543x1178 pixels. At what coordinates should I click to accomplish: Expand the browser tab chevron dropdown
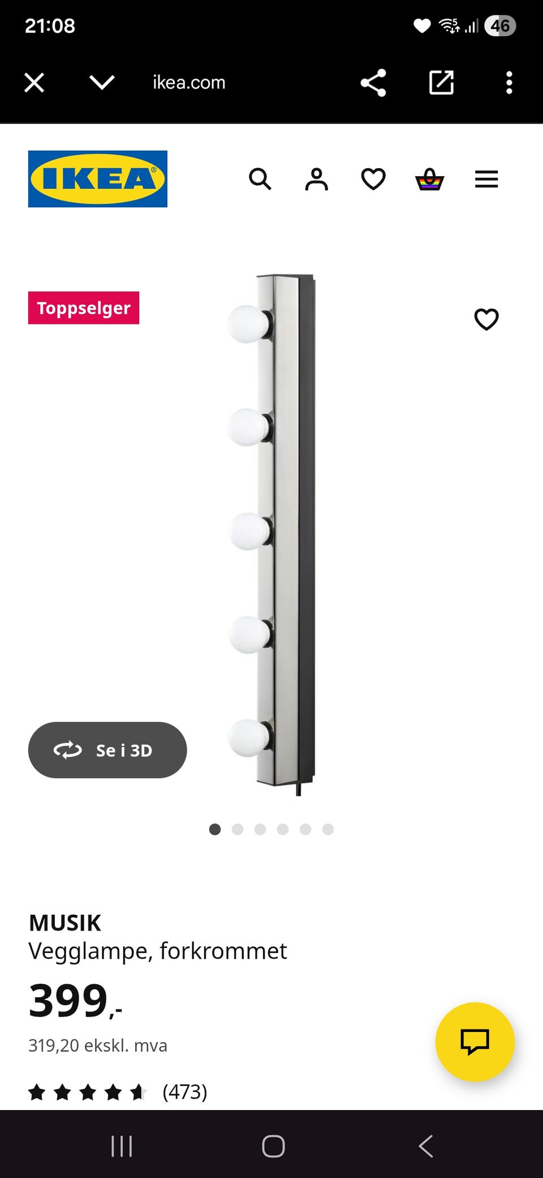coord(102,83)
